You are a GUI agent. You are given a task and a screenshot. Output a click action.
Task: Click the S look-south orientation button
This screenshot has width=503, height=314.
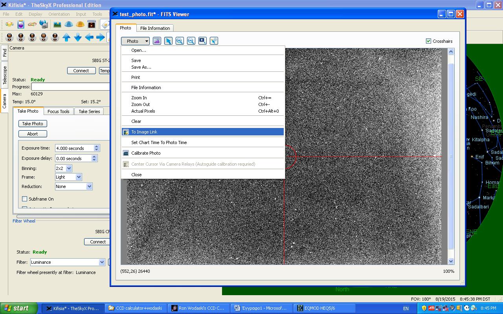32,37
